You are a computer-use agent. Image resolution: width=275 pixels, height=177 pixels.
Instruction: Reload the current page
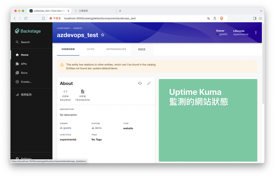tap(26, 18)
